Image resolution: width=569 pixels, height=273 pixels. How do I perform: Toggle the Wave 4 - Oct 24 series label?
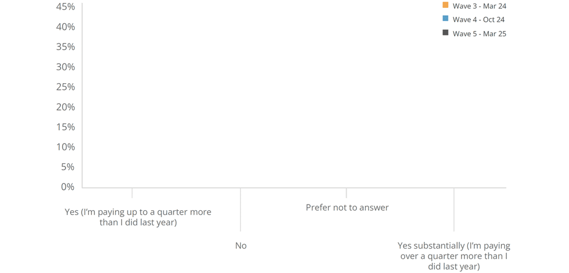[x=479, y=19]
